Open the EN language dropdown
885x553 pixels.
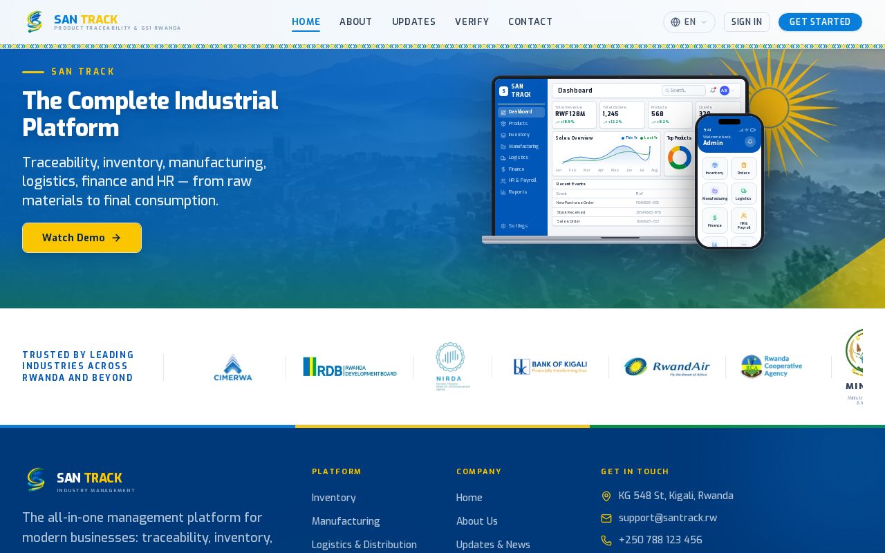689,22
